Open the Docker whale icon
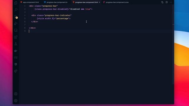Image resolution: width=189 pixels, height=106 pixels. coord(16,51)
